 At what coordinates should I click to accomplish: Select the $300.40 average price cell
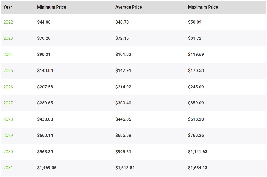pos(123,103)
